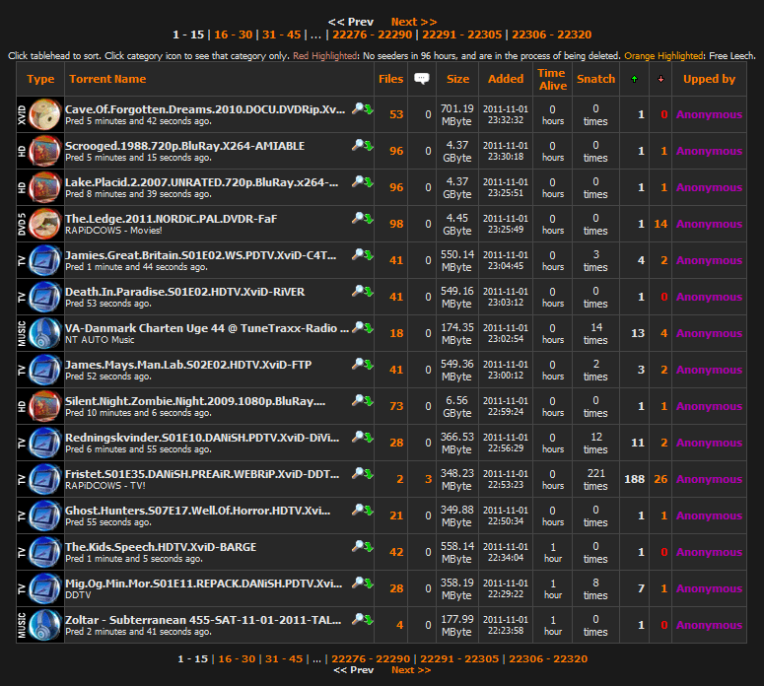Screen dimensions: 764x686
Task: Open page 16 - 30 in top pagination
Action: click(234, 34)
